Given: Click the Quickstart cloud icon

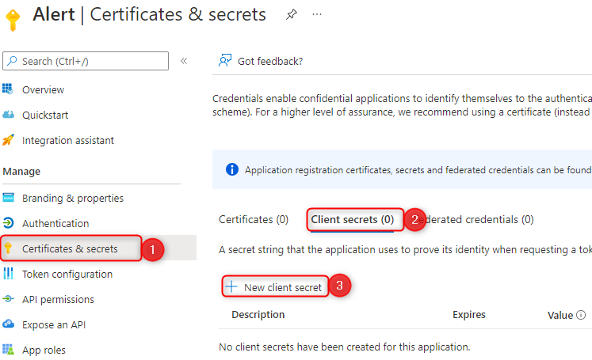Looking at the screenshot, I should pyautogui.click(x=9, y=115).
